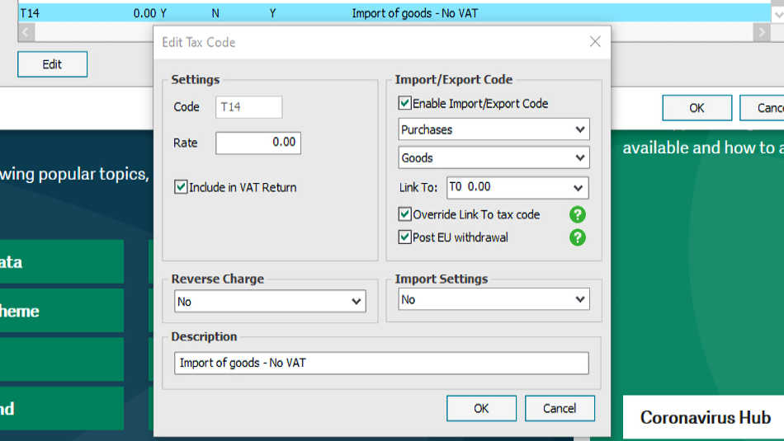Viewport: 784px width, 441px height.
Task: Click Cancel in background tax codes window
Action: [762, 108]
